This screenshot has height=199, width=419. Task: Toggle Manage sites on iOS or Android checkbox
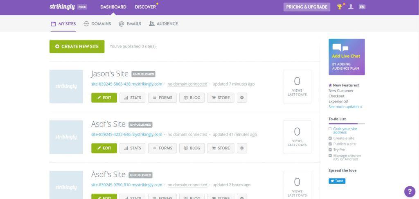[x=330, y=156]
